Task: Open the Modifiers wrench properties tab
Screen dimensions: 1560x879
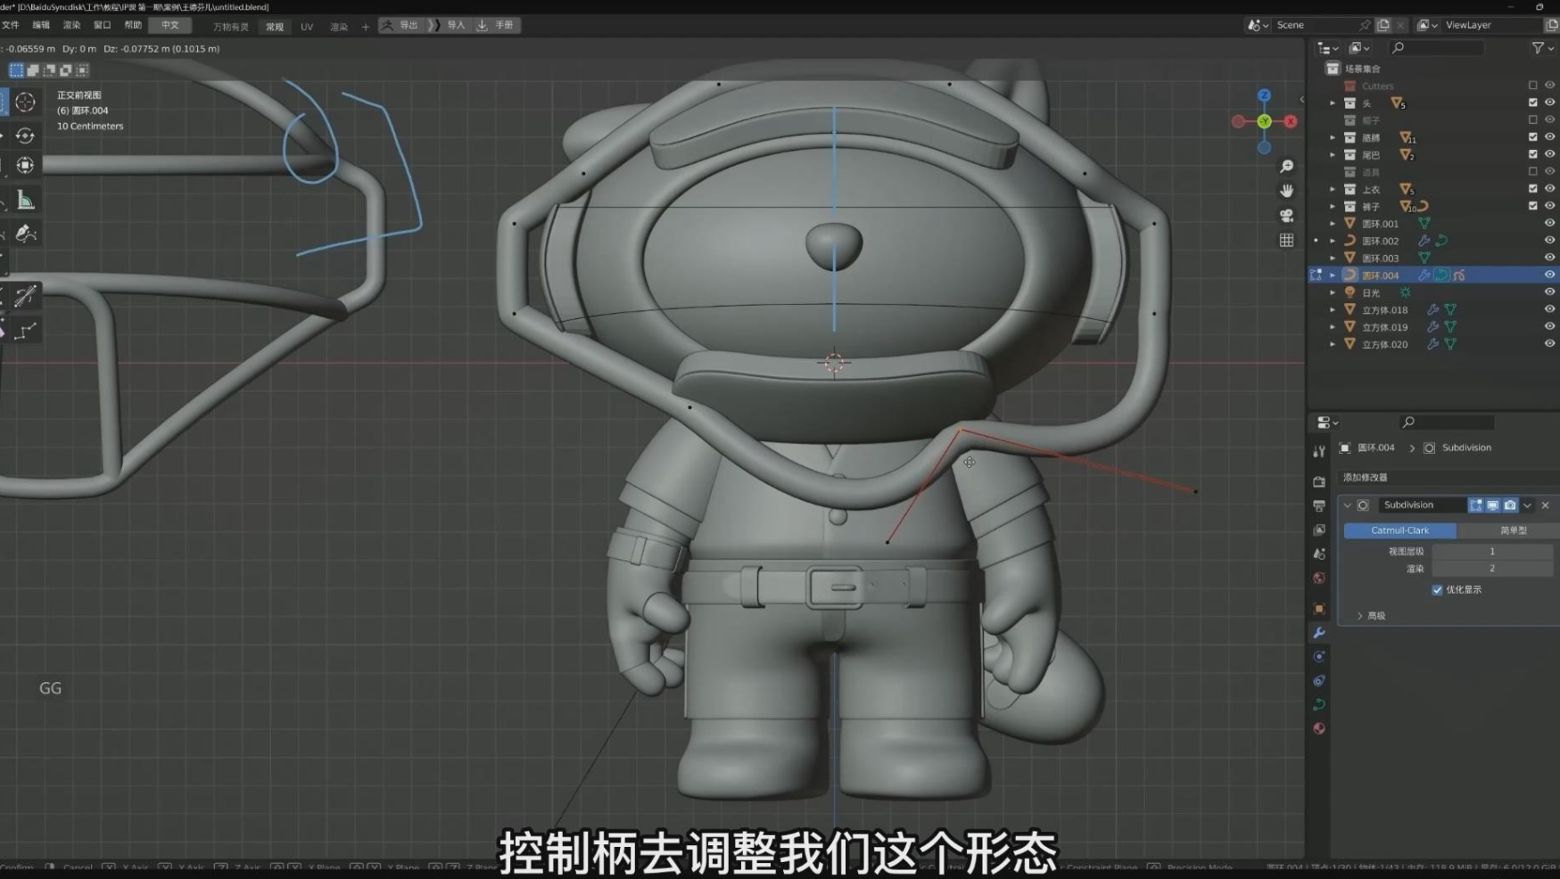Action: [x=1319, y=633]
